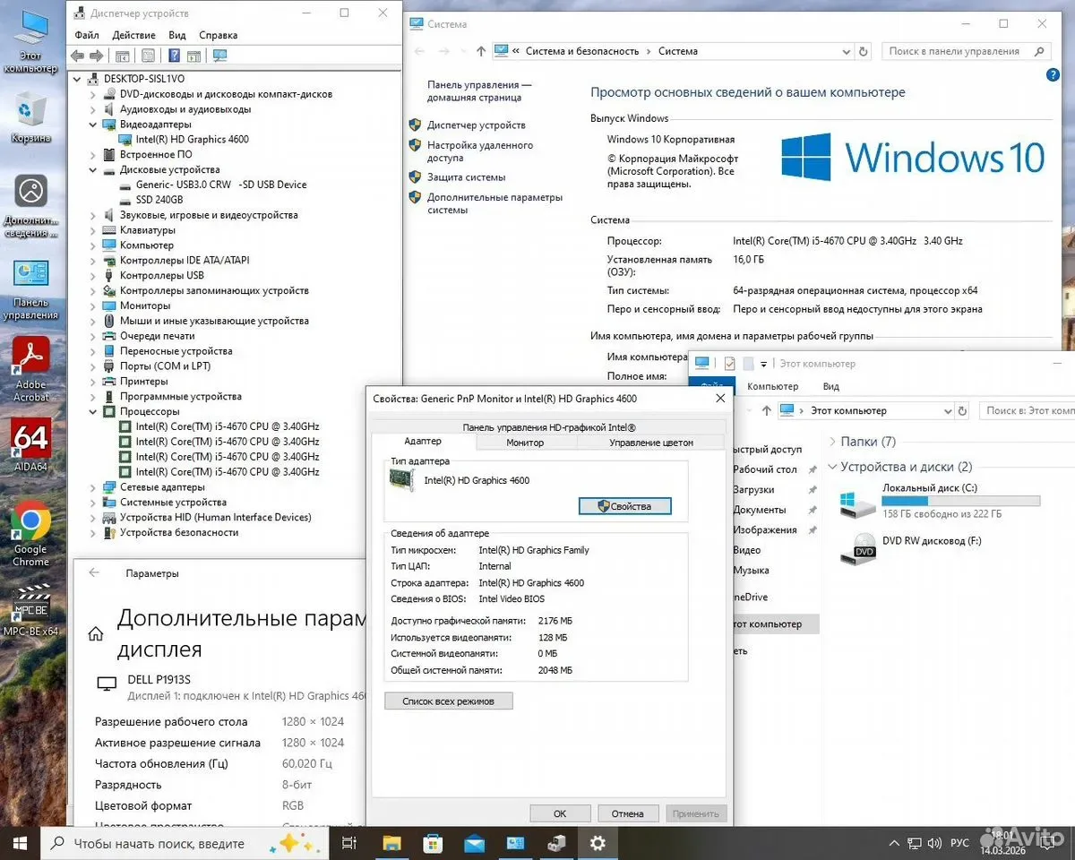Click the Settings gear on the taskbar
This screenshot has height=860, width=1075.
(598, 843)
